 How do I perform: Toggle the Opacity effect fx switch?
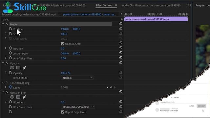(x=7, y=63)
